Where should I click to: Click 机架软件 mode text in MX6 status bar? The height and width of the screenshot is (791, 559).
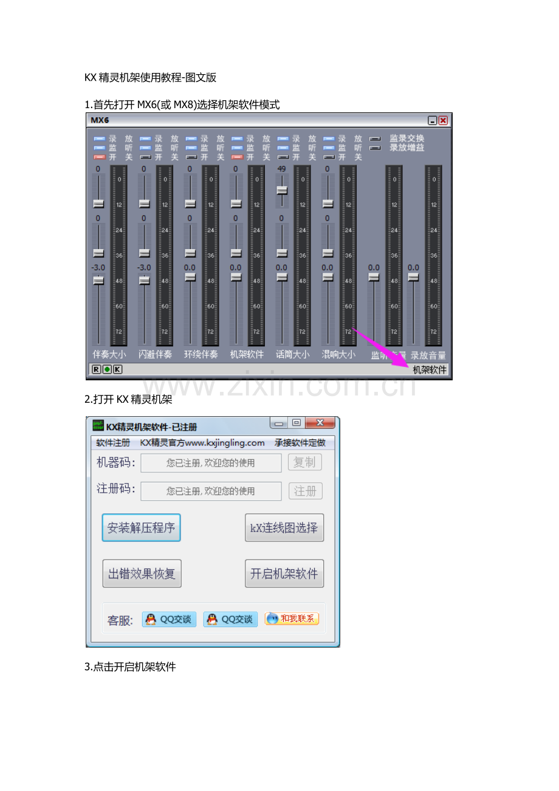tap(429, 369)
